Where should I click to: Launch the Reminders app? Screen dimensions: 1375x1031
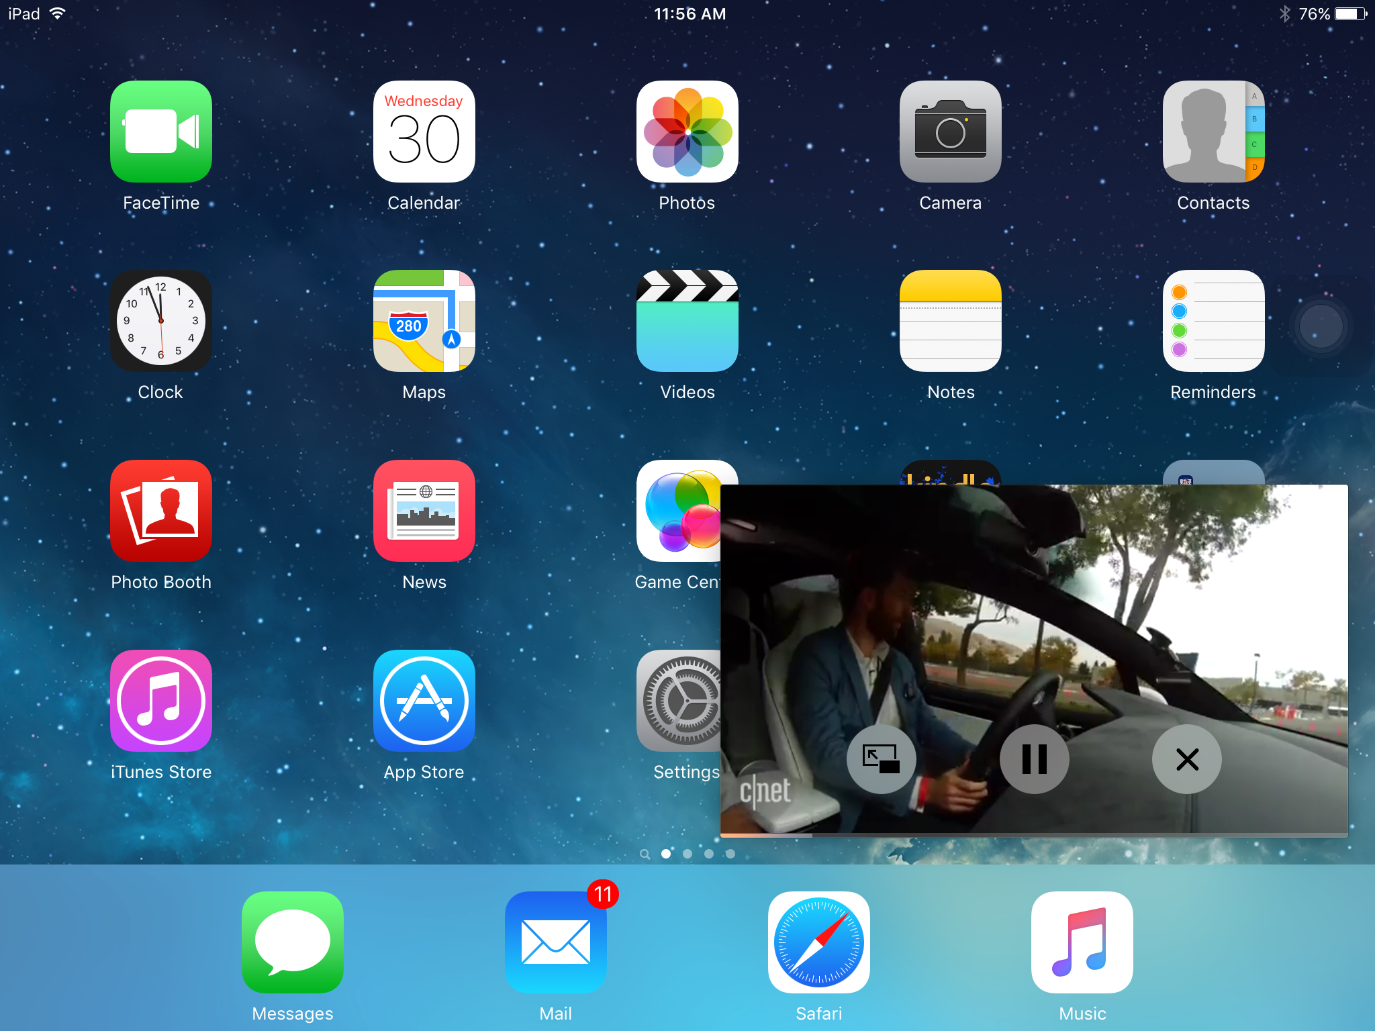coord(1214,321)
